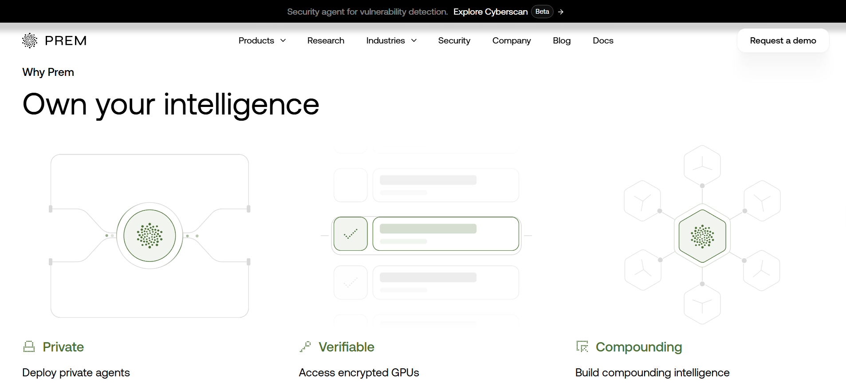Click the "Access encrypted GPUs" text

click(x=359, y=373)
